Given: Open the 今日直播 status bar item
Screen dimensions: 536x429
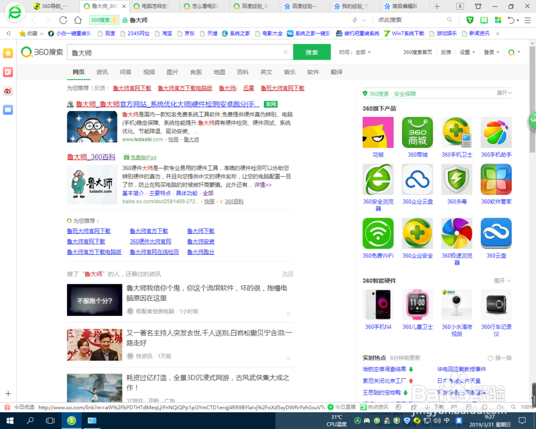Looking at the screenshot, I should tap(341, 407).
